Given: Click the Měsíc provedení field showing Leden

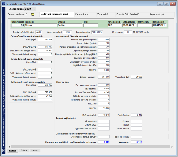Looking at the screenshot, I should [68, 32].
